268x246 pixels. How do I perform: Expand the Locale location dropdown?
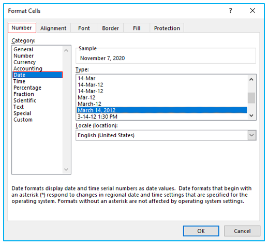coord(252,135)
